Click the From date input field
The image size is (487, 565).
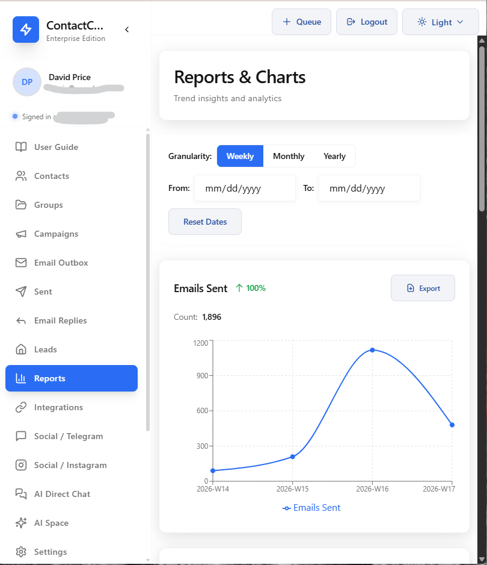pos(244,189)
